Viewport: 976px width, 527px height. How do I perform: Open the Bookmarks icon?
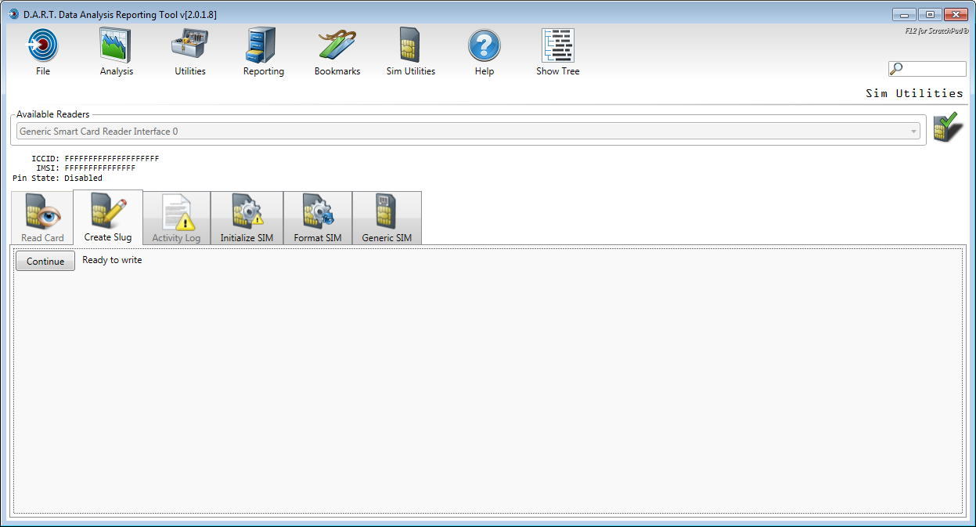(337, 45)
